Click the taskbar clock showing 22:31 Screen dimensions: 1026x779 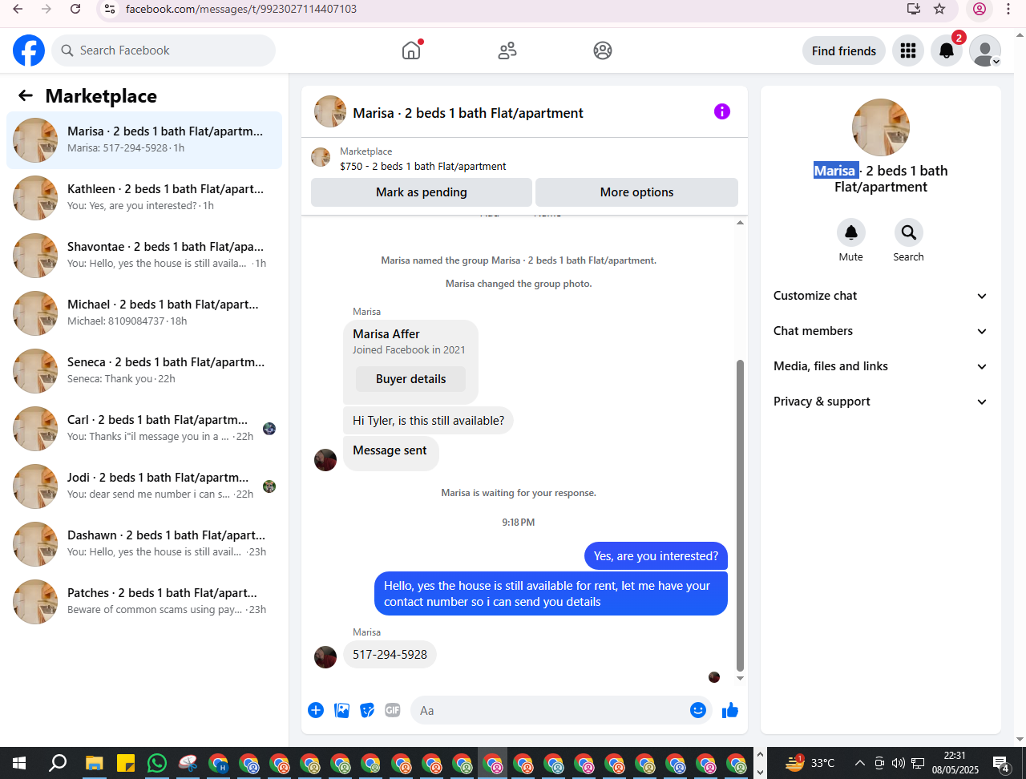955,762
